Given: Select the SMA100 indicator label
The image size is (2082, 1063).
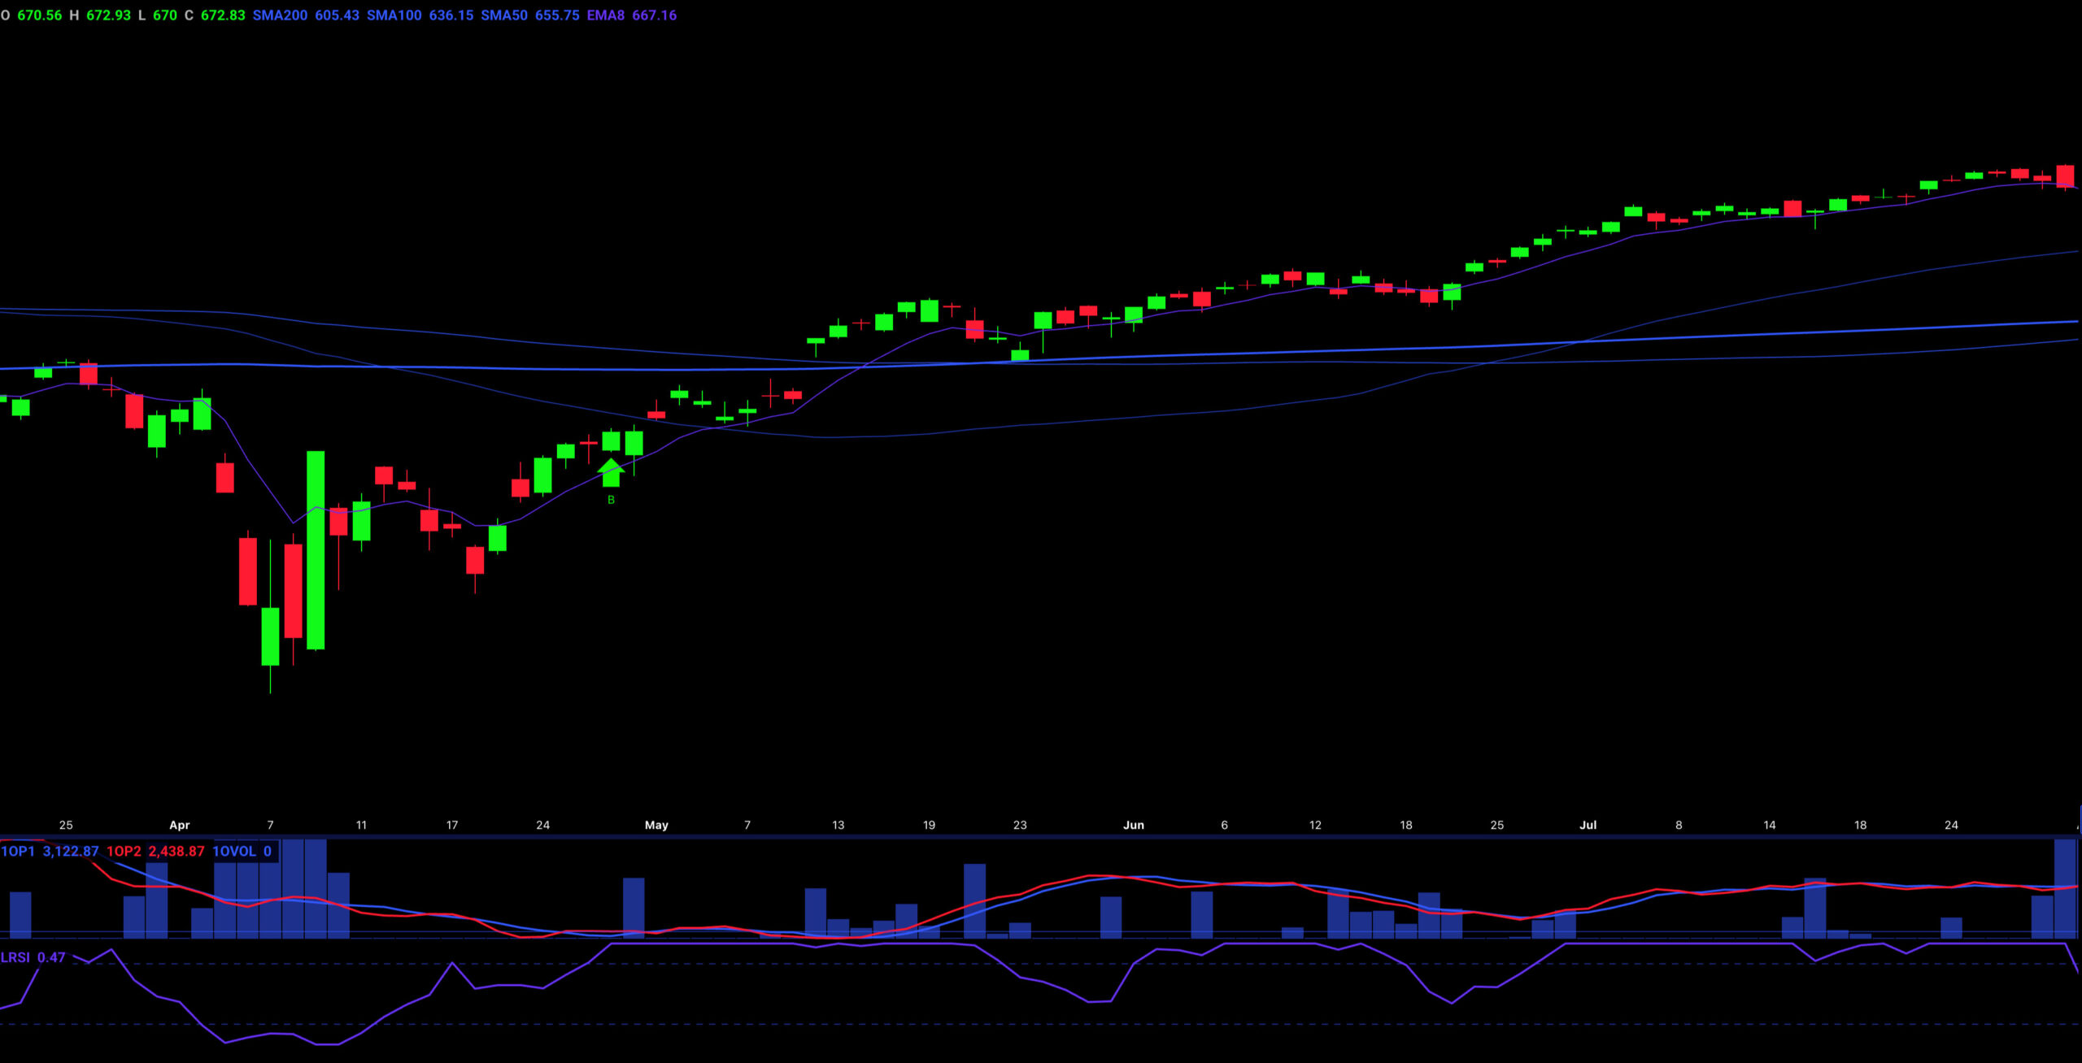Looking at the screenshot, I should [x=394, y=15].
